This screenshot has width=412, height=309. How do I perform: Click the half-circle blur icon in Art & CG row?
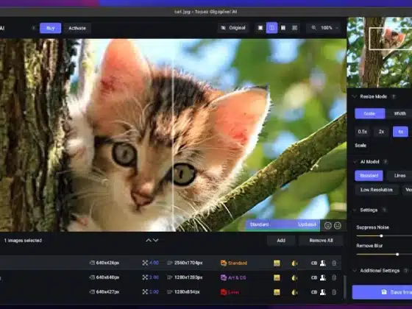pos(294,277)
